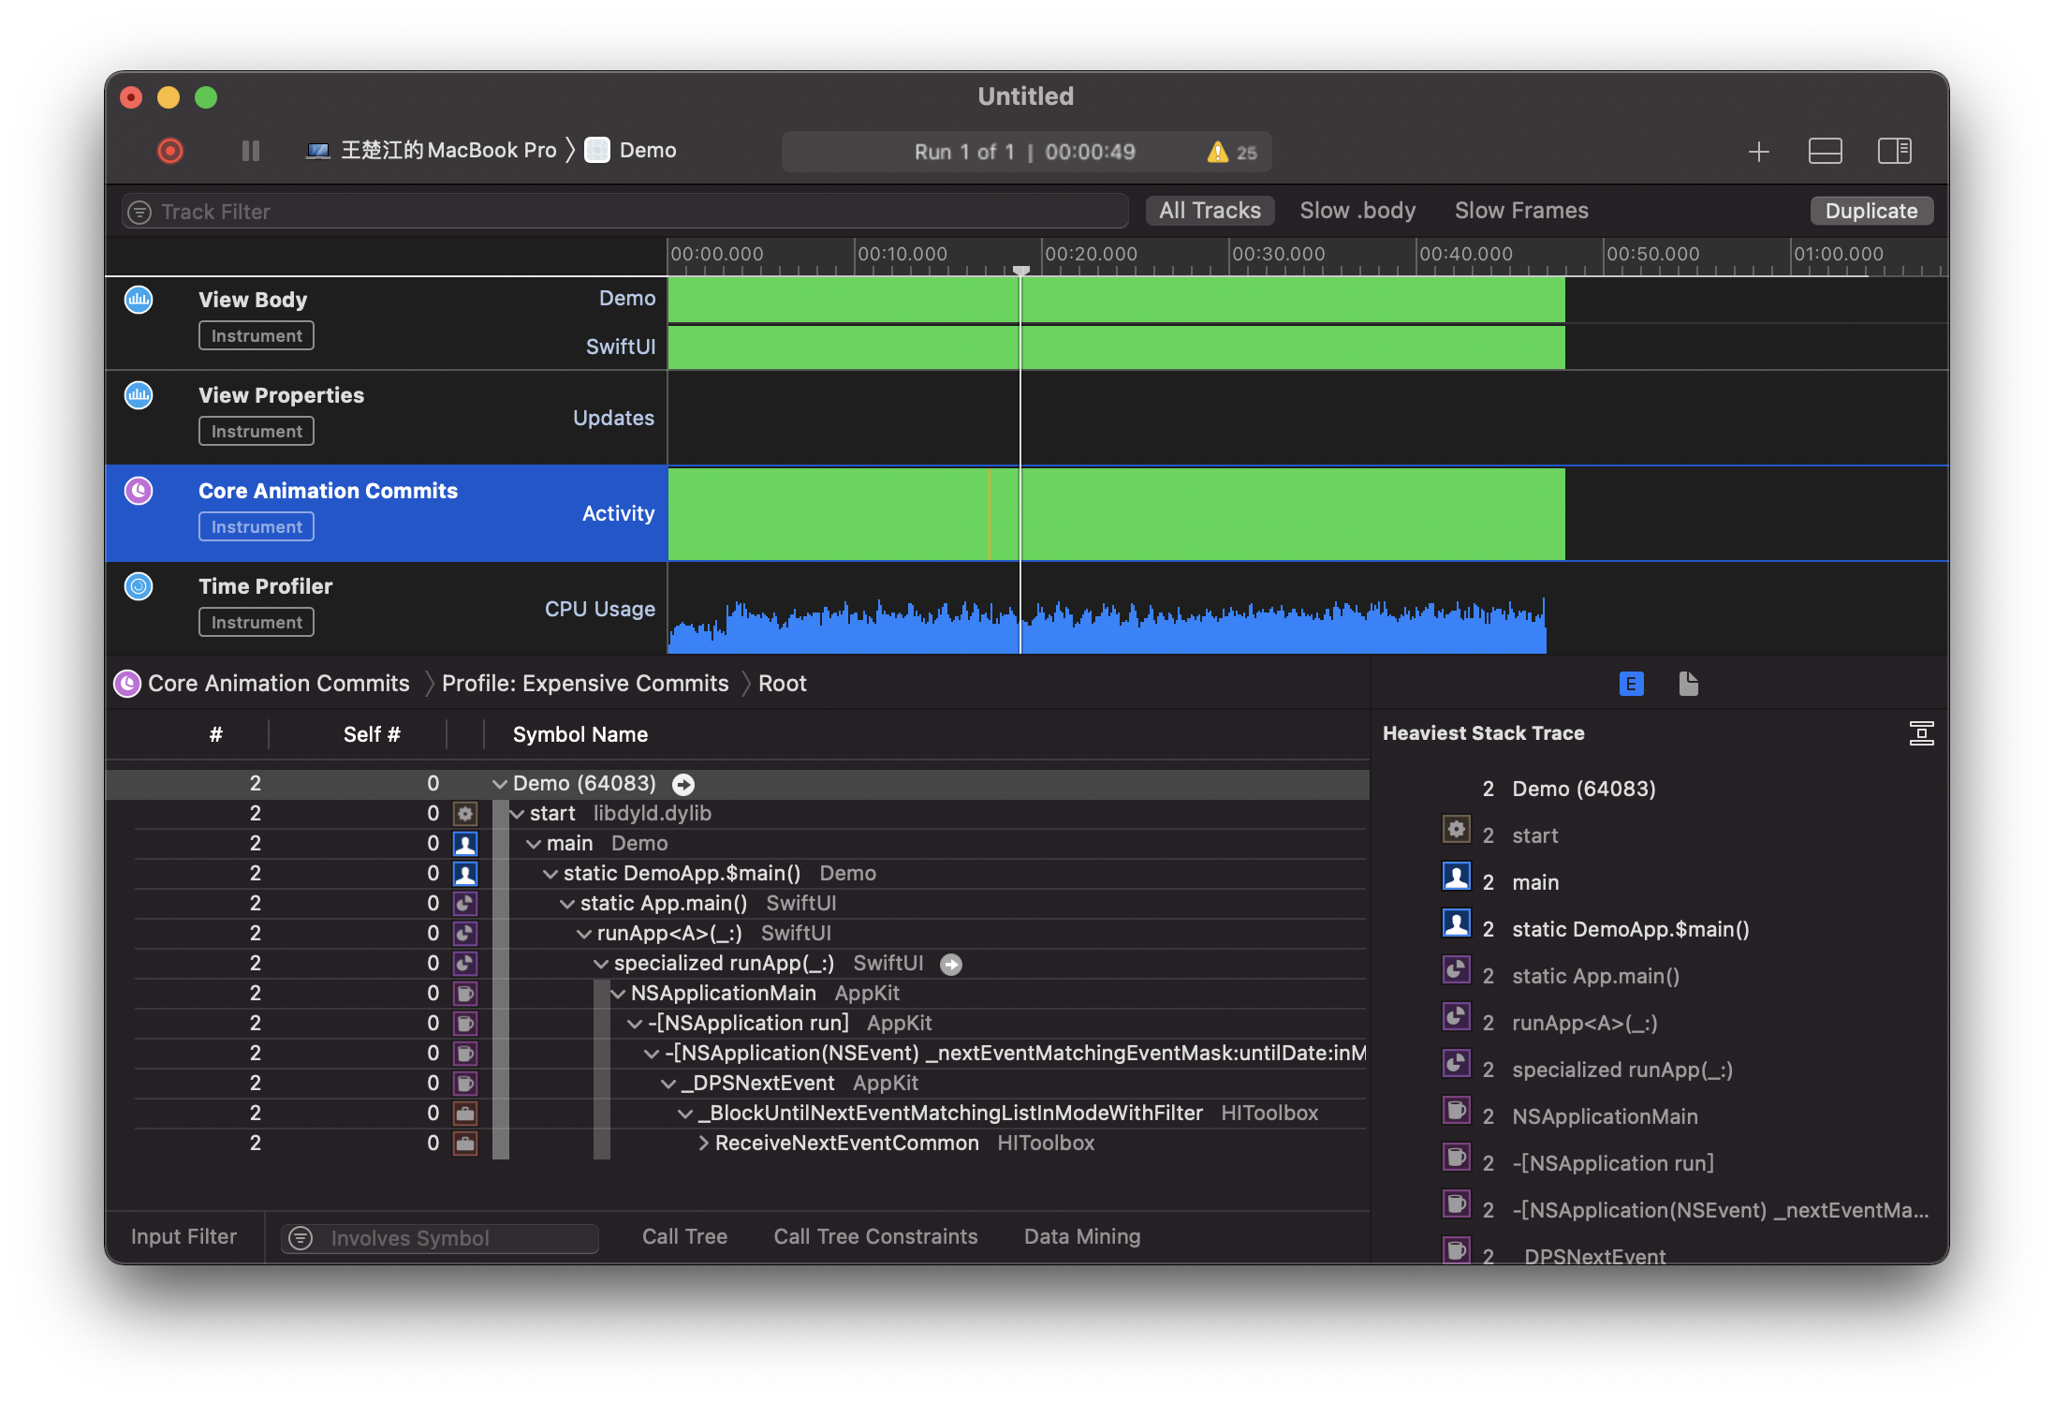2054x1403 pixels.
Task: Collapse the Demo (64083) tree row
Action: pos(500,784)
